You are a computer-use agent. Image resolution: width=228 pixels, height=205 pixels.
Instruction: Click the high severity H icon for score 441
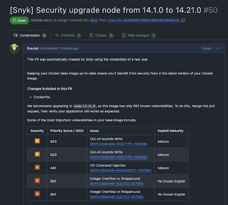pos(37,167)
